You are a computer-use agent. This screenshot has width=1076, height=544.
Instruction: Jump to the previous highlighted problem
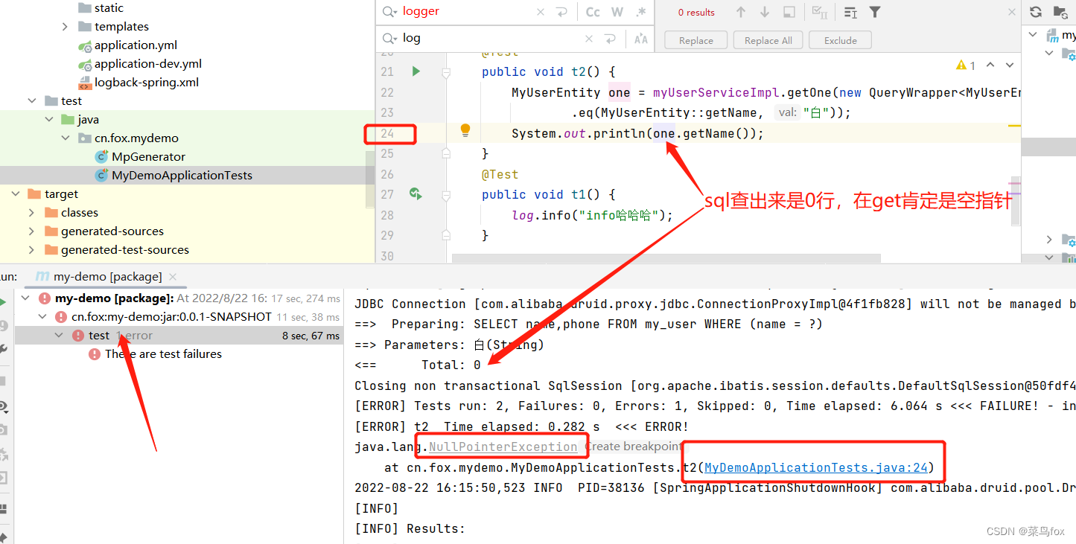990,65
